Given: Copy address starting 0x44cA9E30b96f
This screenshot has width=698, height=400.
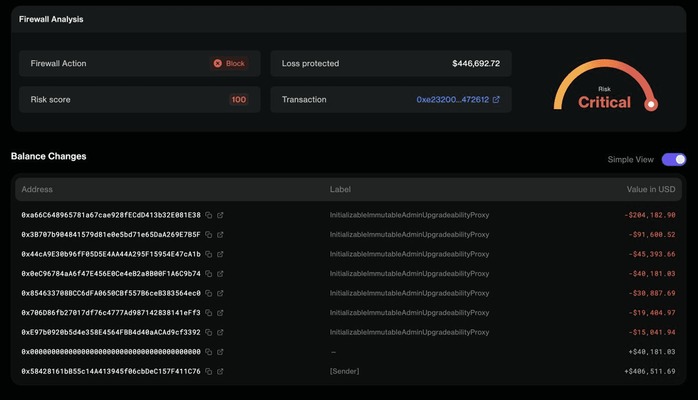Looking at the screenshot, I should point(209,254).
